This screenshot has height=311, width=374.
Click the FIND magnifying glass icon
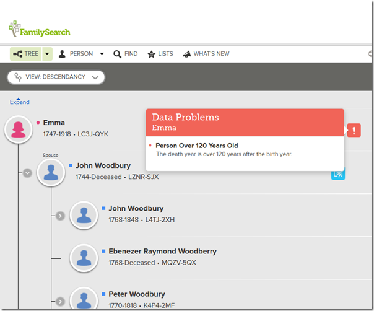coord(117,54)
